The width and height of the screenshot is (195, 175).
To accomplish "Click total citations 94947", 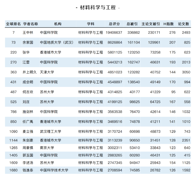I will click(x=135, y=163).
